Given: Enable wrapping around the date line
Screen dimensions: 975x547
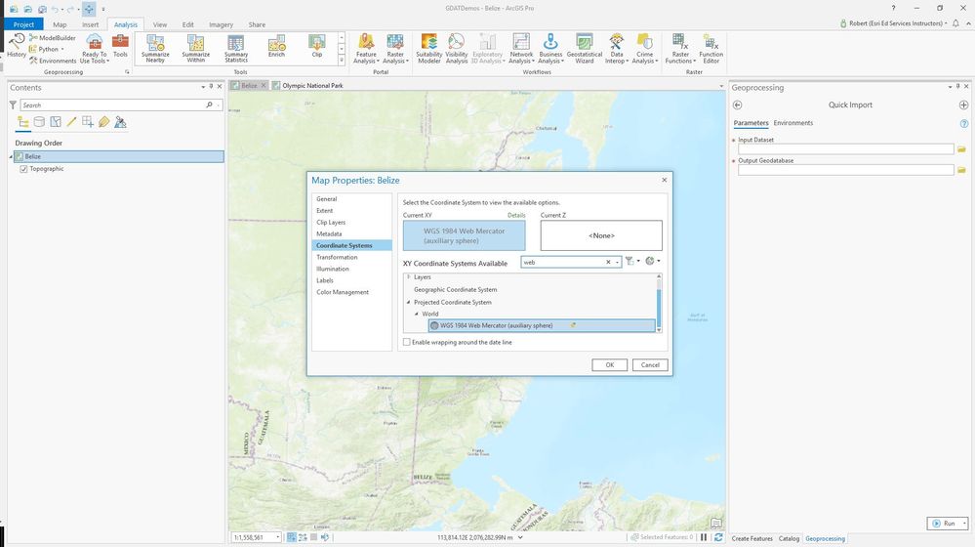Looking at the screenshot, I should click(x=407, y=343).
